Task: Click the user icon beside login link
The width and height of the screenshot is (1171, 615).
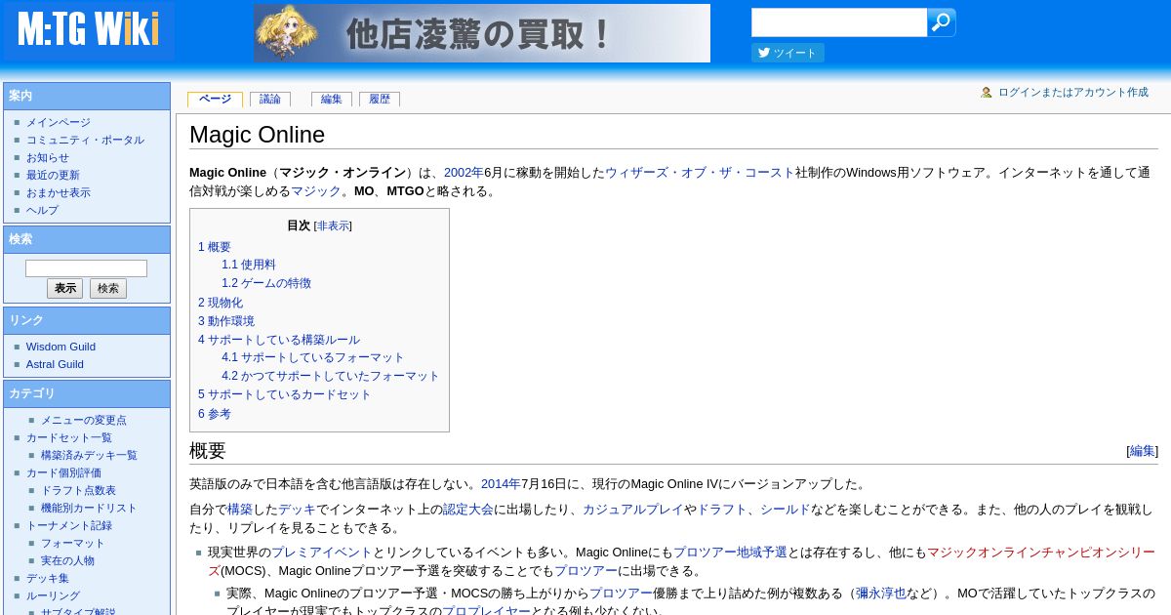Action: coord(987,92)
